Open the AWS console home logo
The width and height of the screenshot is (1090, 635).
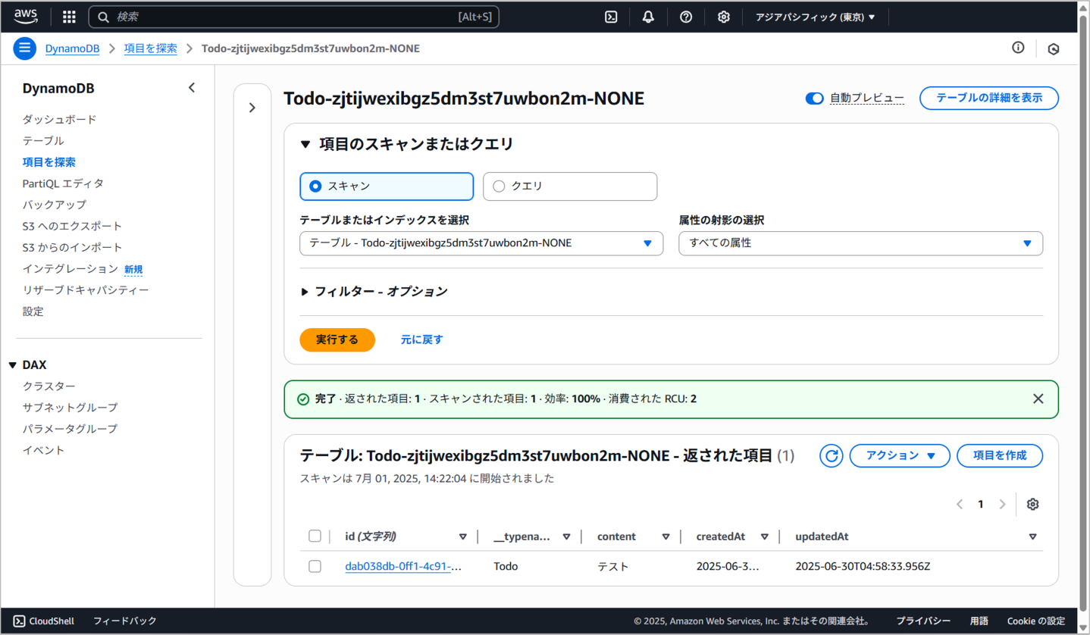pyautogui.click(x=25, y=16)
